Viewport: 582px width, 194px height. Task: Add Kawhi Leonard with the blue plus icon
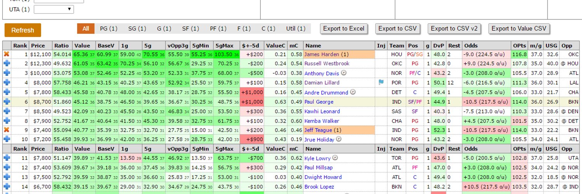point(7,111)
